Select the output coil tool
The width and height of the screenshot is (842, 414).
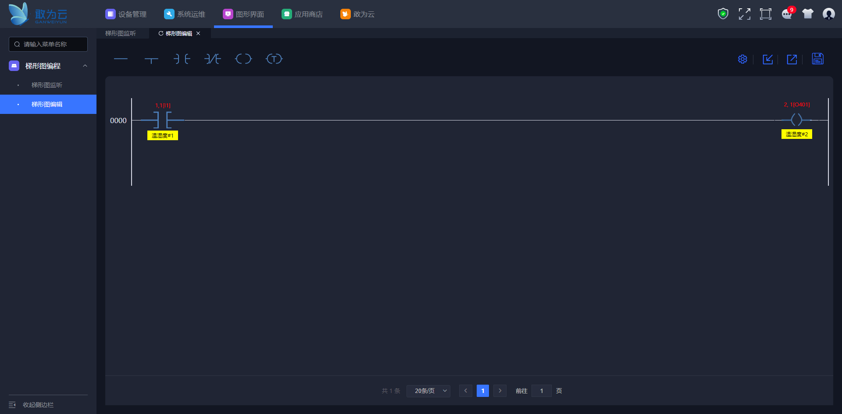pos(243,59)
